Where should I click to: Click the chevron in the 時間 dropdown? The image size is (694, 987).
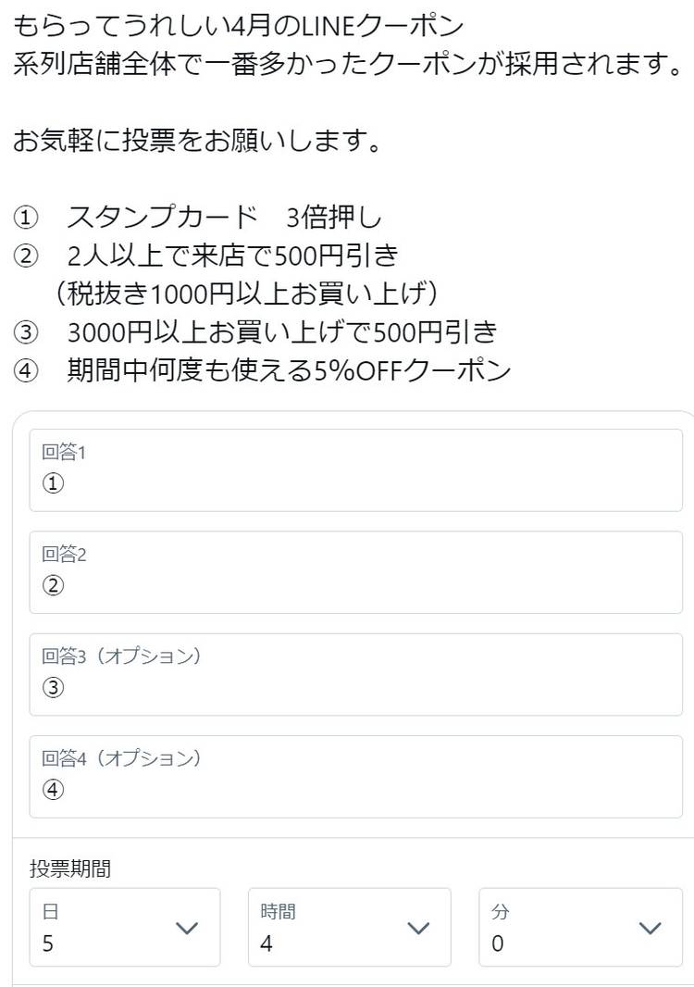click(x=418, y=928)
